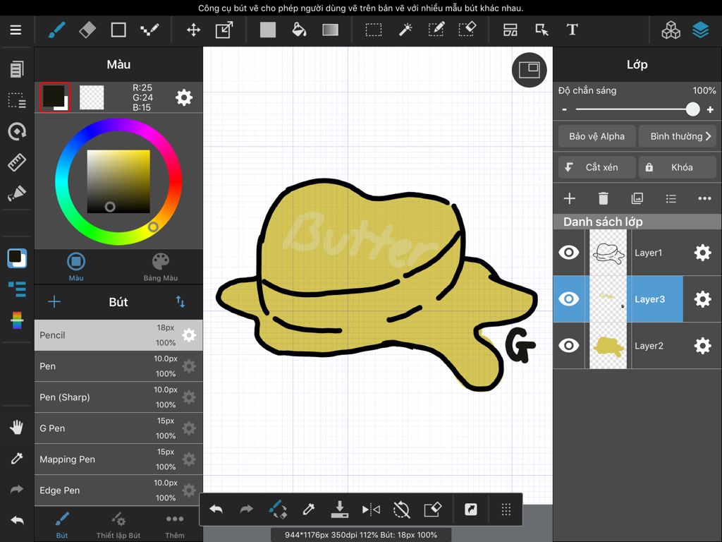Click the undo arrow in left sidebar

tap(17, 520)
